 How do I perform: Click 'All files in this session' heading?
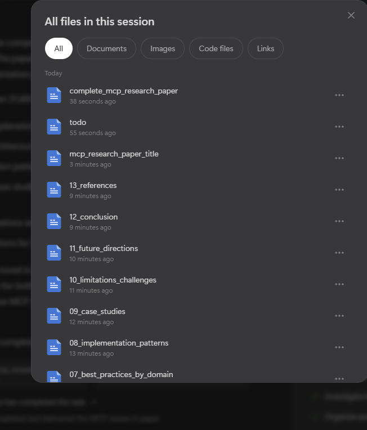click(100, 21)
